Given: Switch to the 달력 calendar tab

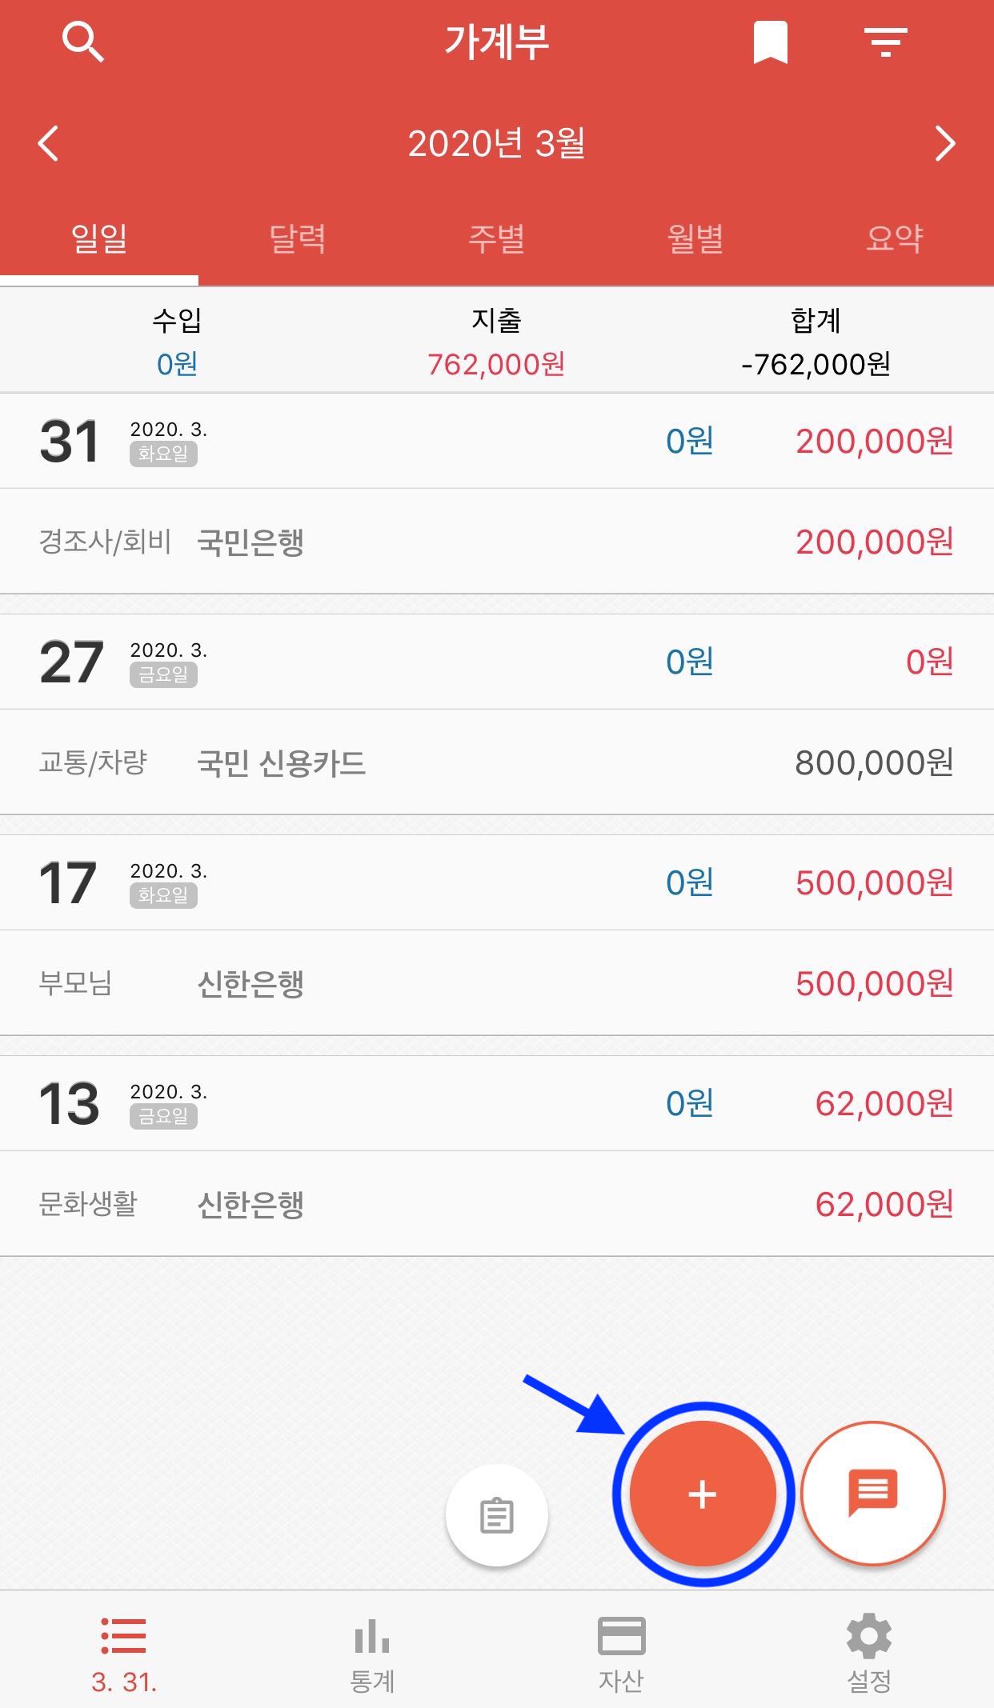Looking at the screenshot, I should coord(298,239).
